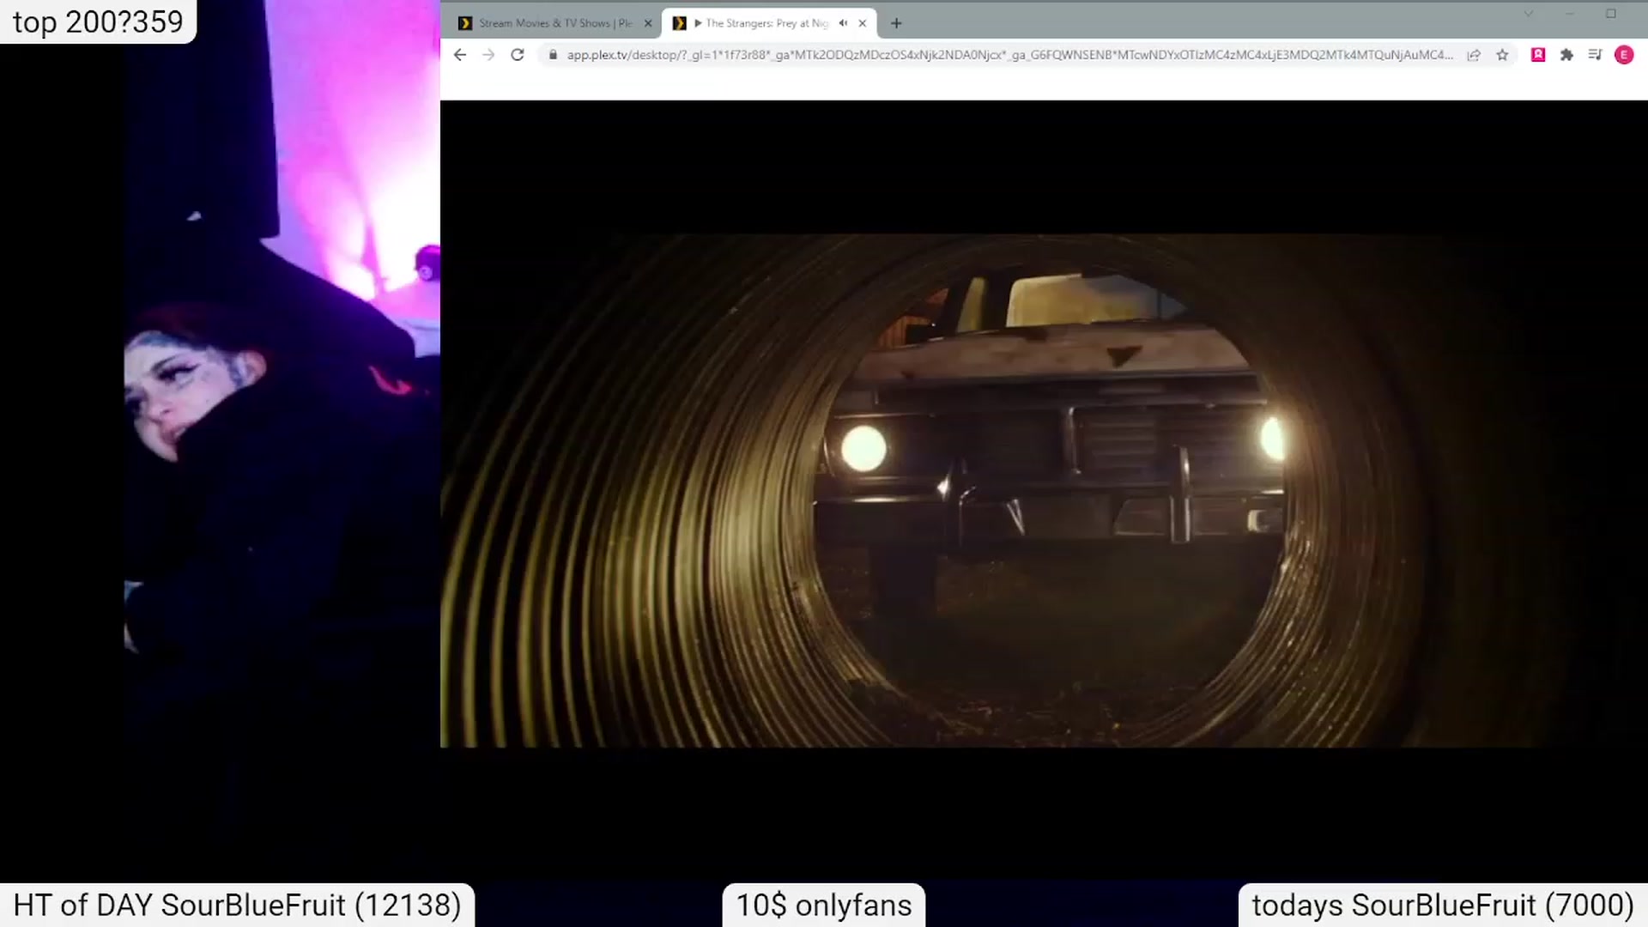Click the browser forward arrow
The height and width of the screenshot is (927, 1648).
coord(488,55)
